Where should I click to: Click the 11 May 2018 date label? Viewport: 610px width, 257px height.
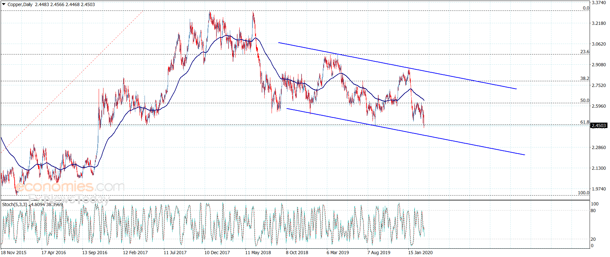(x=258, y=253)
